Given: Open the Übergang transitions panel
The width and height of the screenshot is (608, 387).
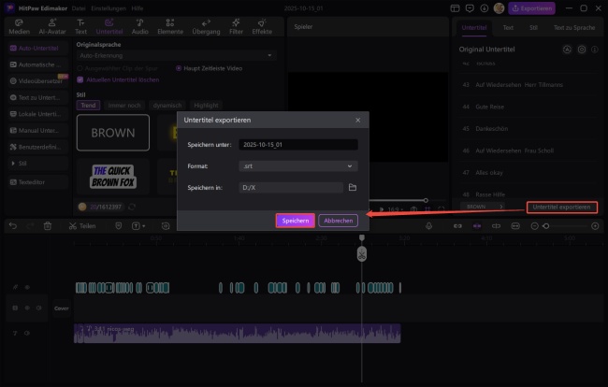Looking at the screenshot, I should pyautogui.click(x=205, y=28).
